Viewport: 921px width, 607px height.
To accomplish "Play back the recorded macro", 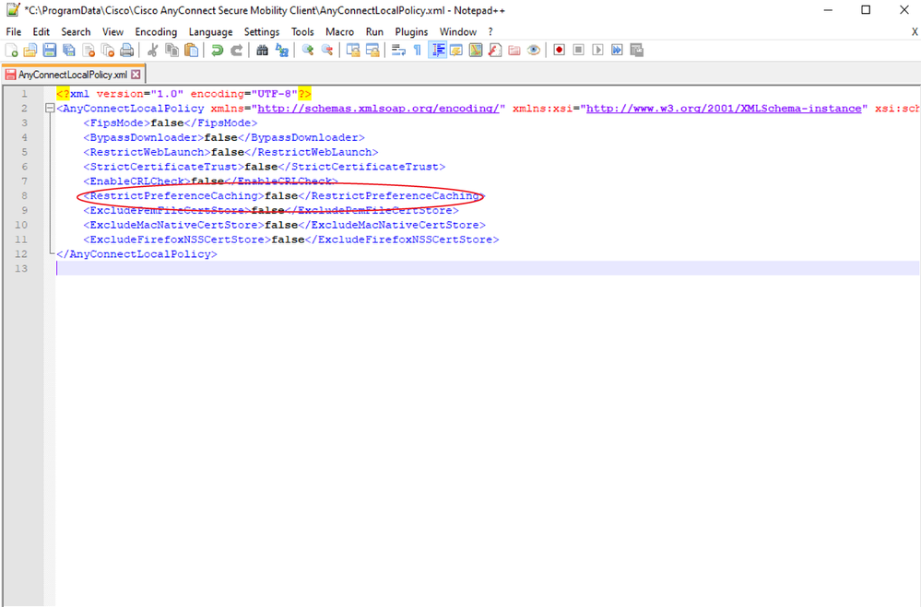I will (598, 51).
